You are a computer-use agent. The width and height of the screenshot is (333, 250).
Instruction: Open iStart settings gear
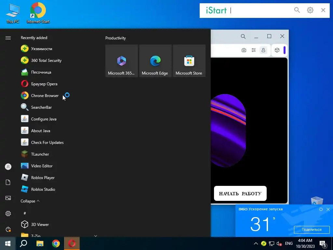310,10
